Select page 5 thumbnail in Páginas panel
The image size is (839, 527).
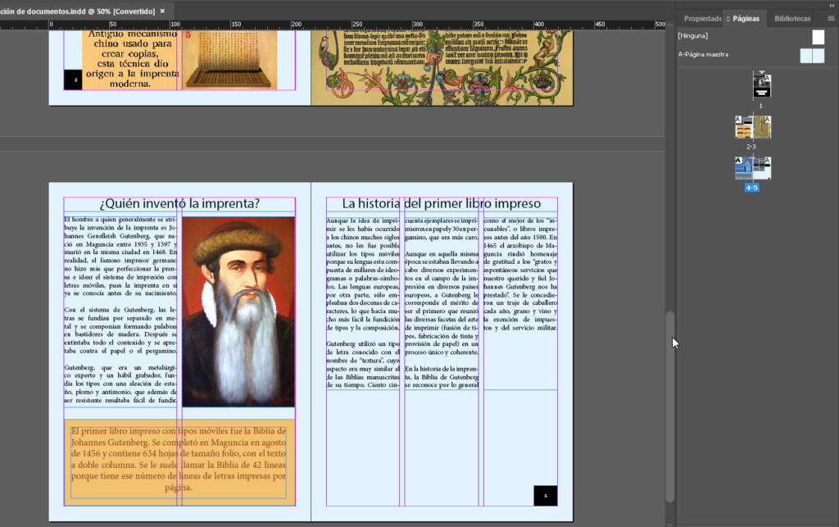point(762,168)
